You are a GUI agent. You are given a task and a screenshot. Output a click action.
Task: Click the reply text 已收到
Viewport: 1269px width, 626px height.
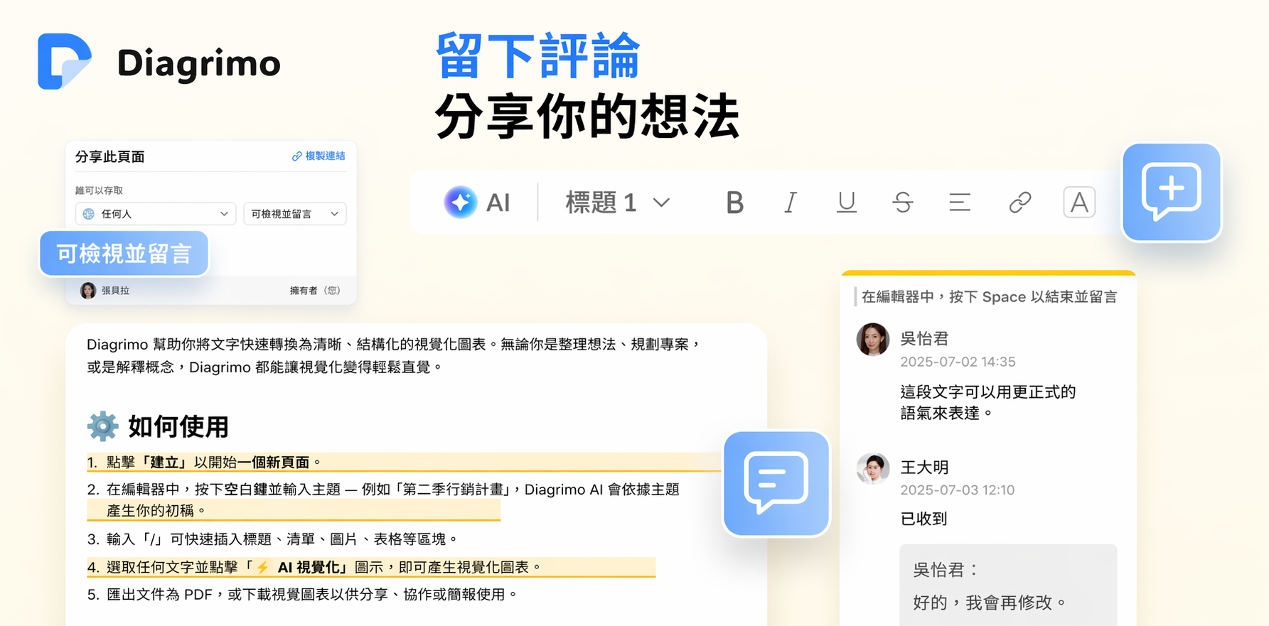point(923,519)
